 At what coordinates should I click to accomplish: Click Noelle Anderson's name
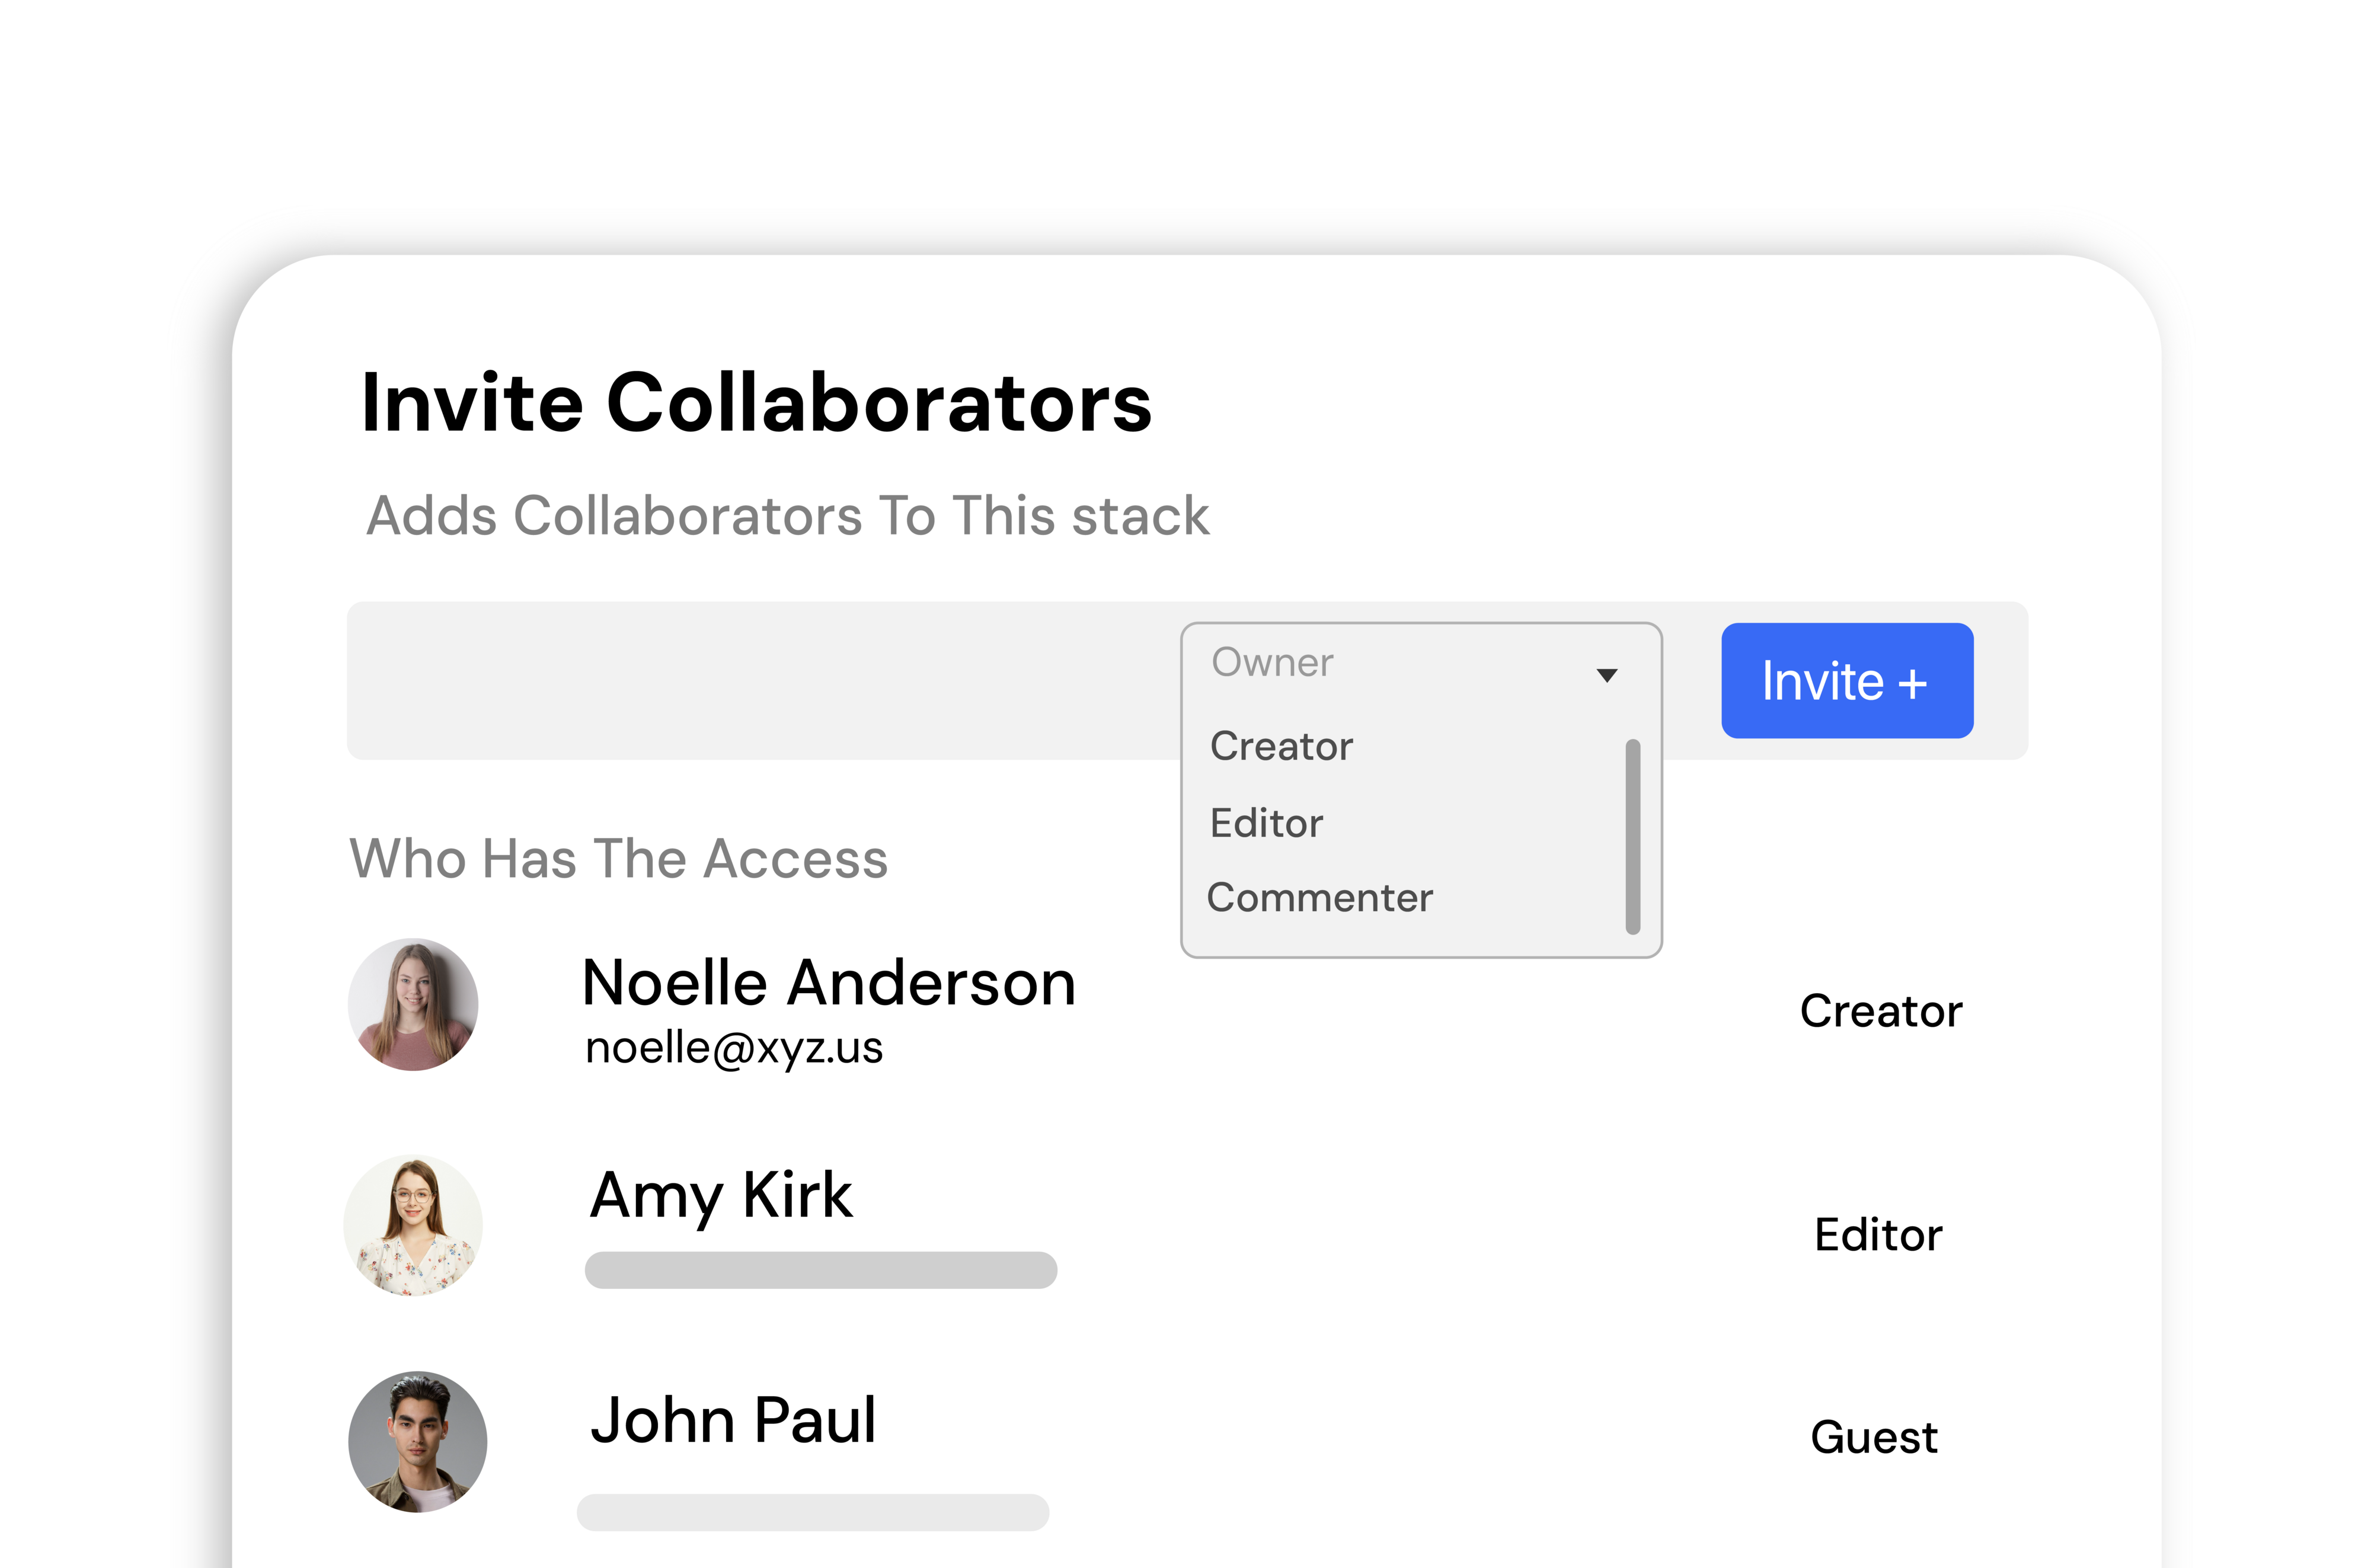tap(828, 983)
